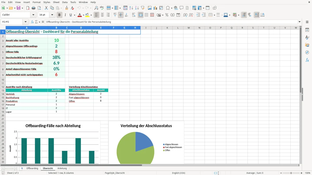Click the Copy icon
This screenshot has width=312, height=175.
tap(52, 8)
